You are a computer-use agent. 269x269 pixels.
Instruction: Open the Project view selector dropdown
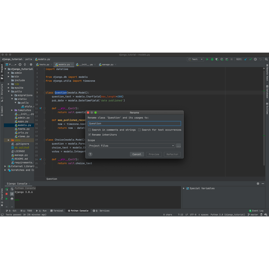pos(11,65)
